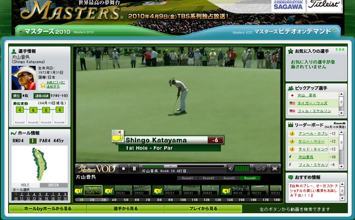Select hole 10 in ホール選択 grid

(16, 199)
